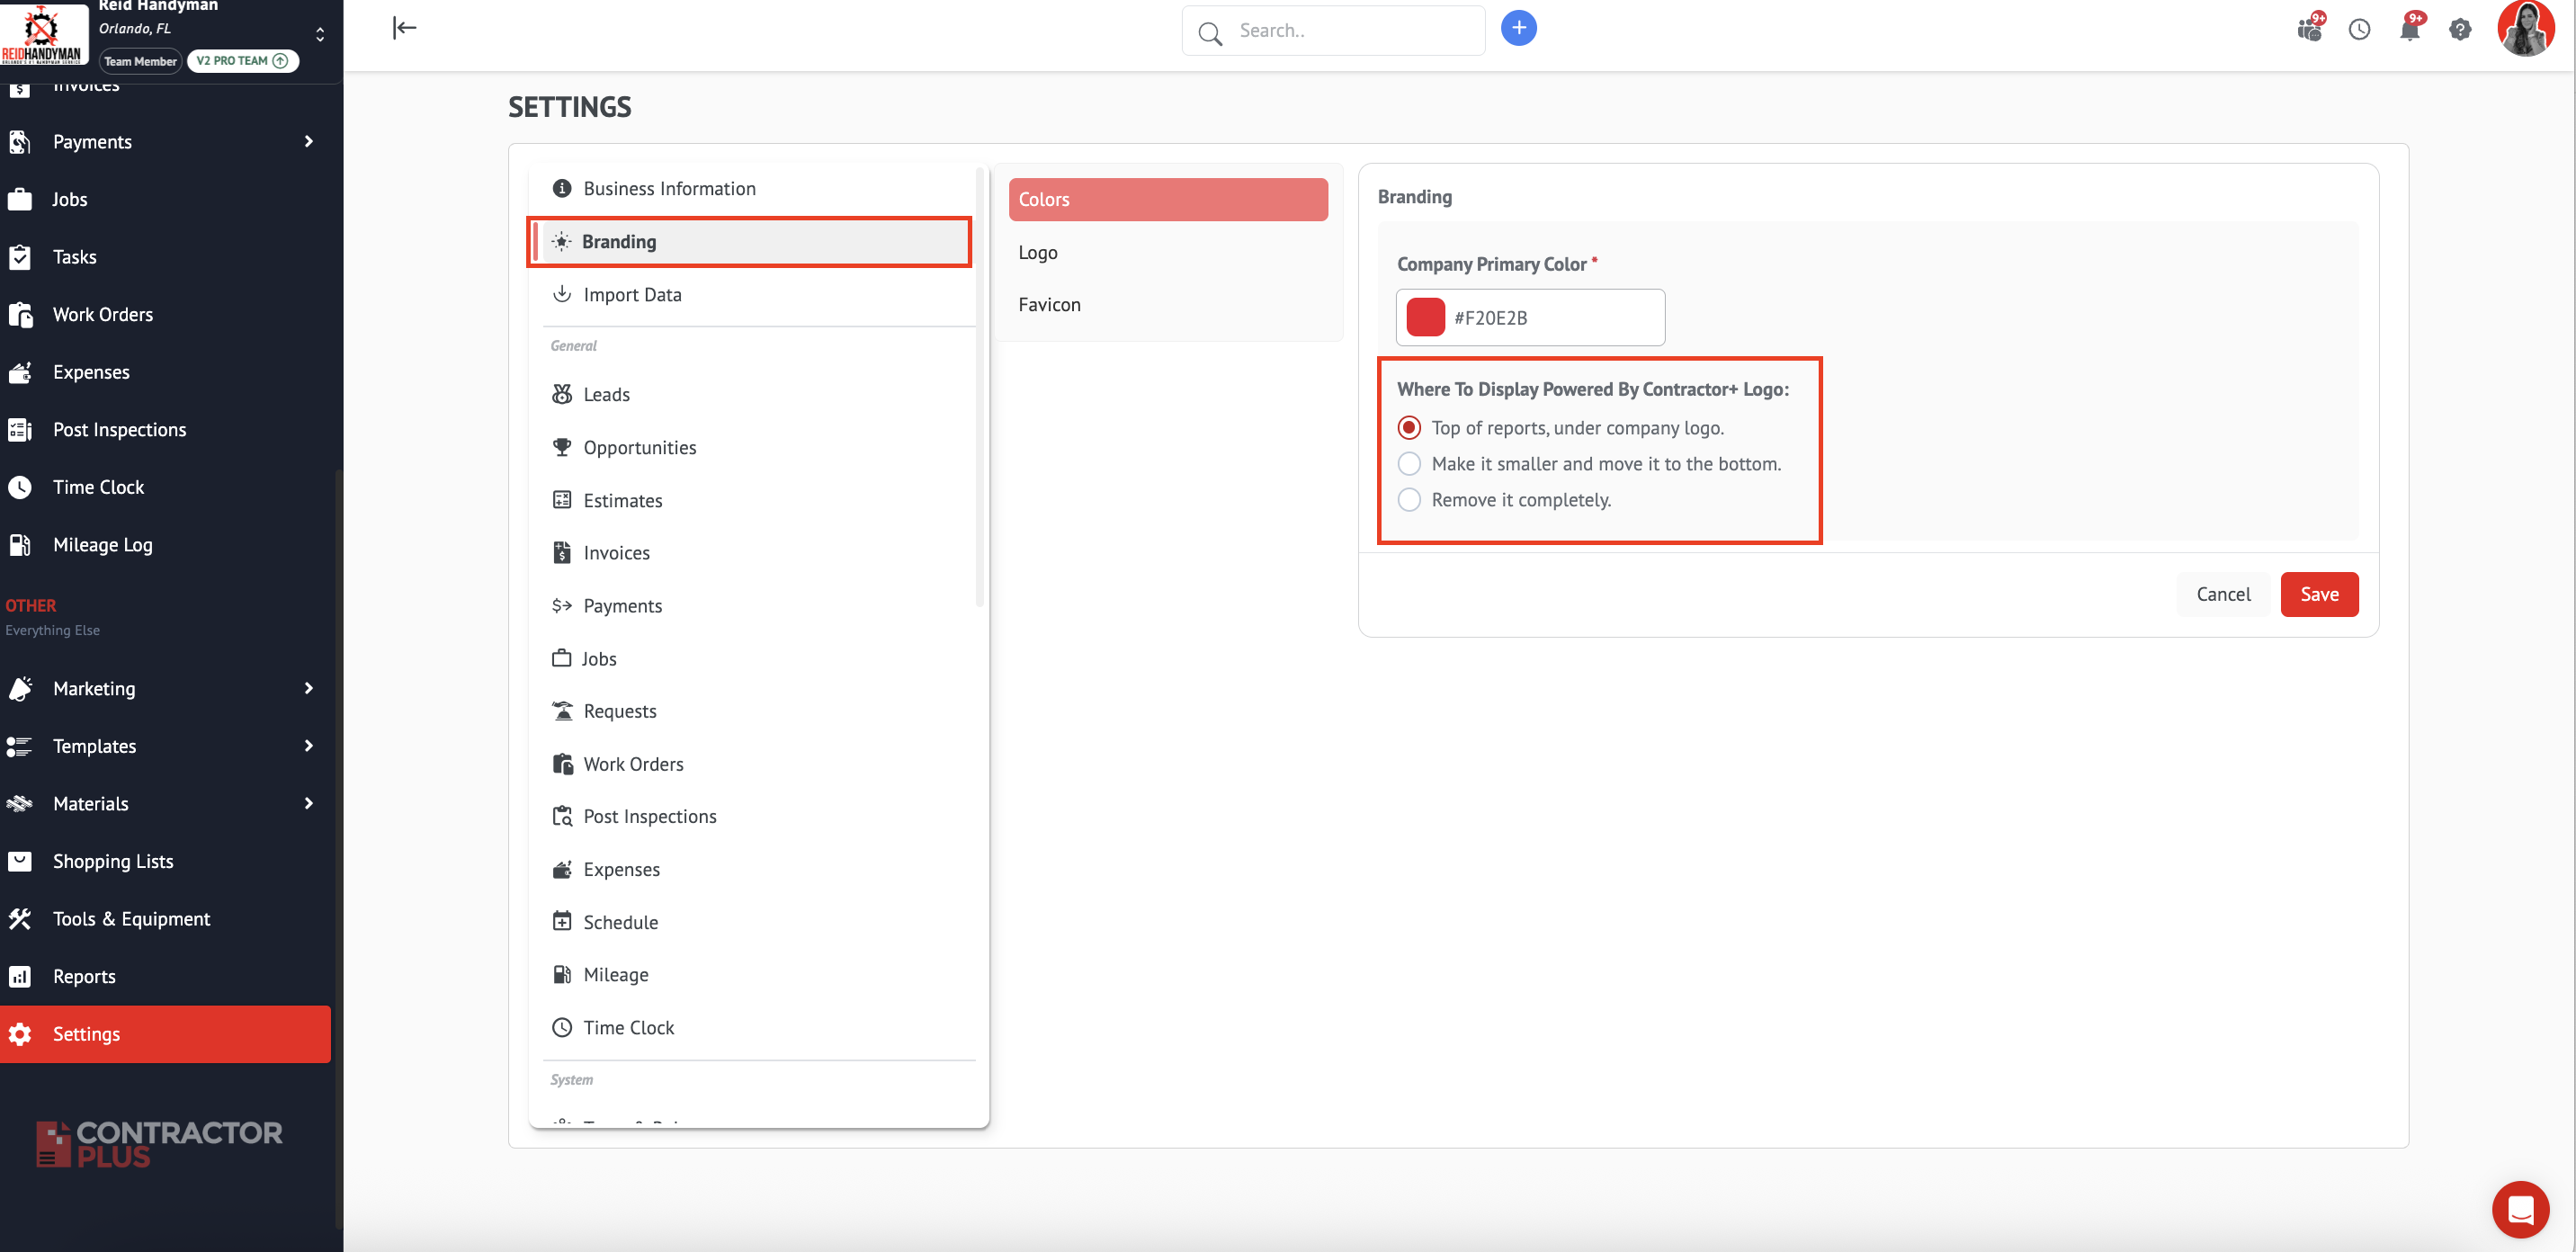
Task: Click the Cancel button
Action: click(x=2222, y=594)
